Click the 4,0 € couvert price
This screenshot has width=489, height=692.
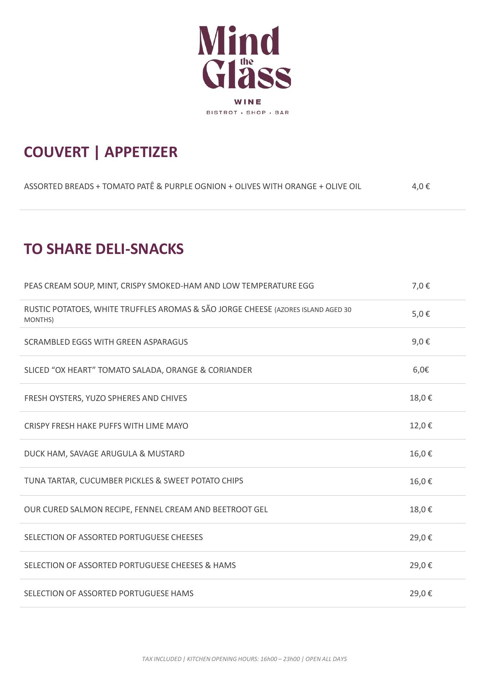pyautogui.click(x=421, y=186)
